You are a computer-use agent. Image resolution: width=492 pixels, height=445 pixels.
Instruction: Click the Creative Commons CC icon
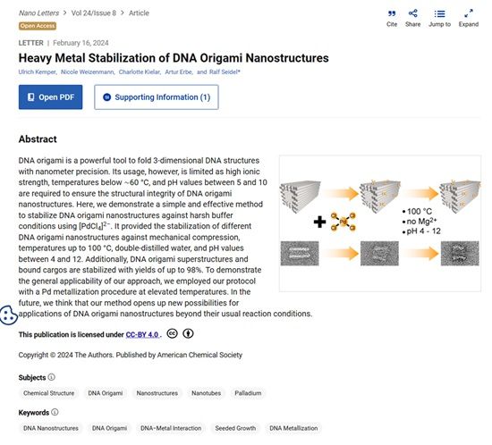coord(172,333)
